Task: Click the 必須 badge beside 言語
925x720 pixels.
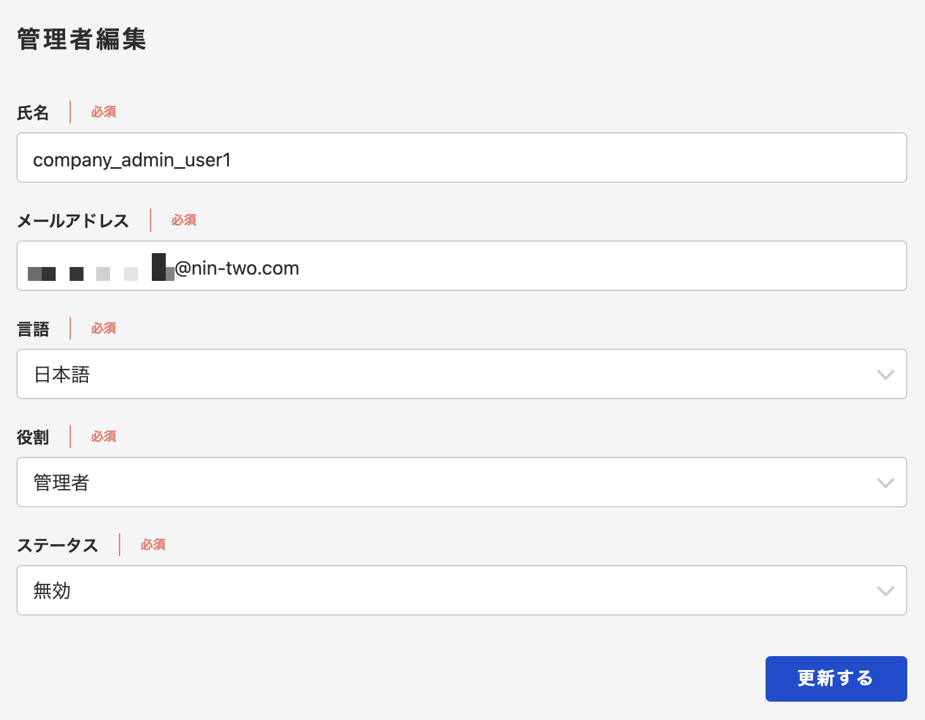Action: click(104, 328)
